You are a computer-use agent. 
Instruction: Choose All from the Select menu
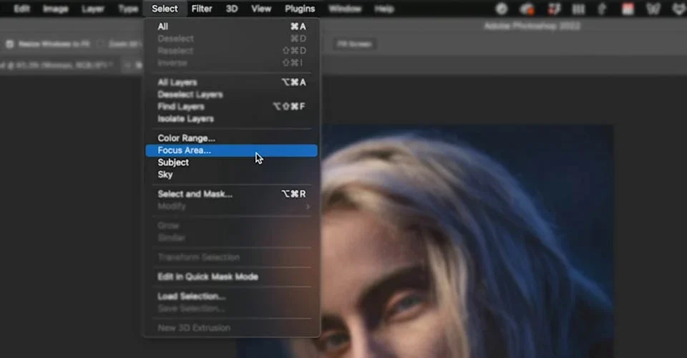(x=231, y=26)
